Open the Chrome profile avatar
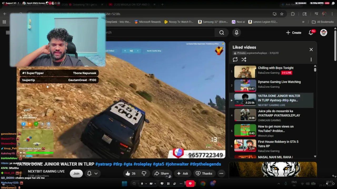 click(324, 14)
